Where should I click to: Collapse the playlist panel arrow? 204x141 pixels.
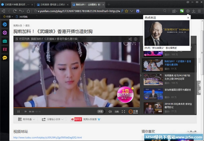coord(141,75)
